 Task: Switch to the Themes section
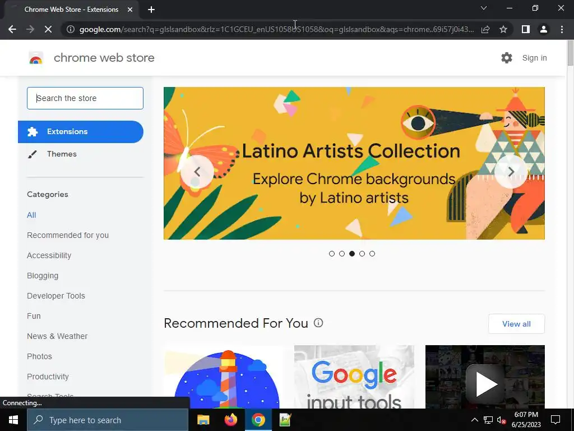(62, 154)
